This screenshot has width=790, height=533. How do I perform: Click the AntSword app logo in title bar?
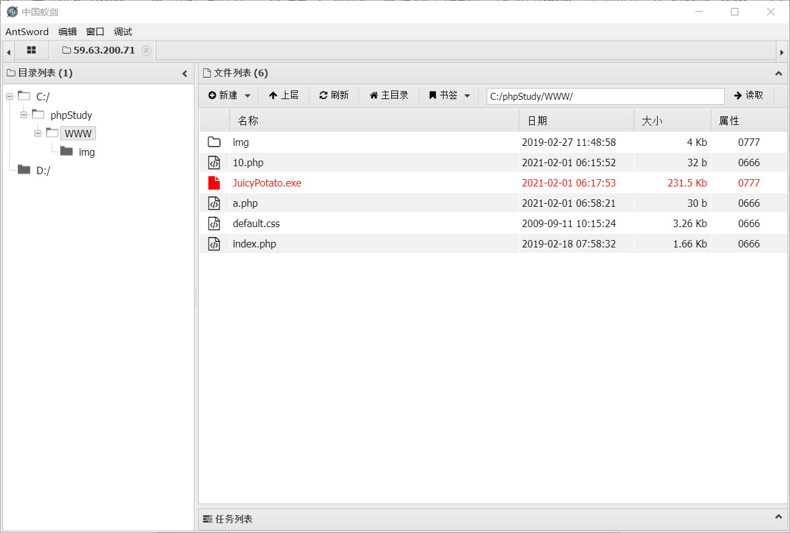[12, 12]
